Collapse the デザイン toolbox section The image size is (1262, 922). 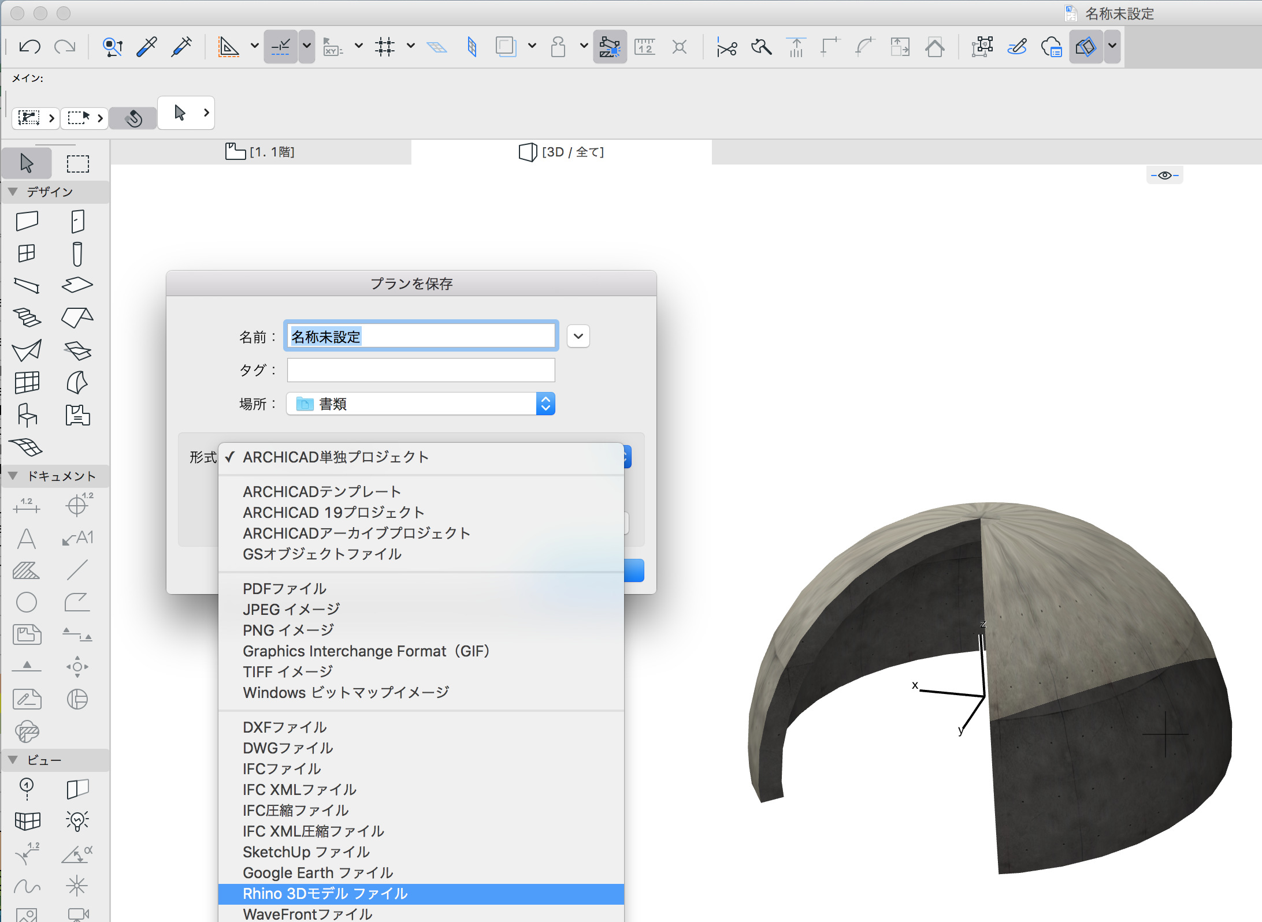13,192
